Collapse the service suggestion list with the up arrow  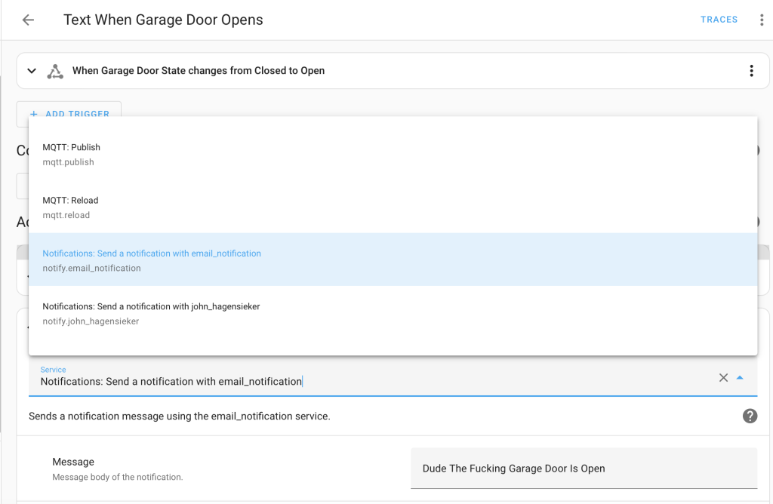coord(740,377)
